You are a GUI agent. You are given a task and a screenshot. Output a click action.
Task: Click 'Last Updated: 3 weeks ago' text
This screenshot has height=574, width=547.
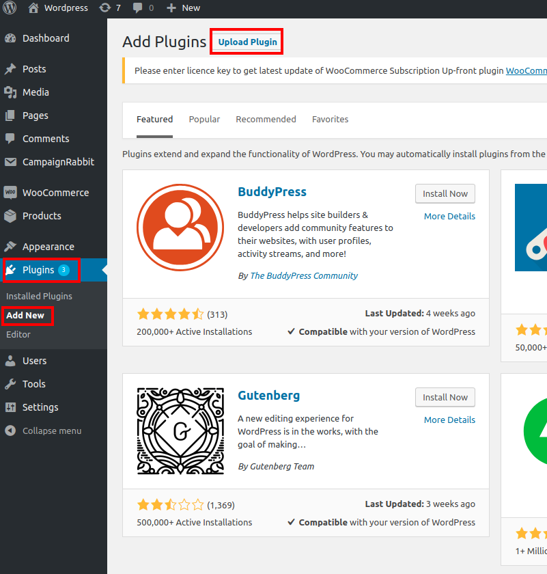pyautogui.click(x=420, y=504)
